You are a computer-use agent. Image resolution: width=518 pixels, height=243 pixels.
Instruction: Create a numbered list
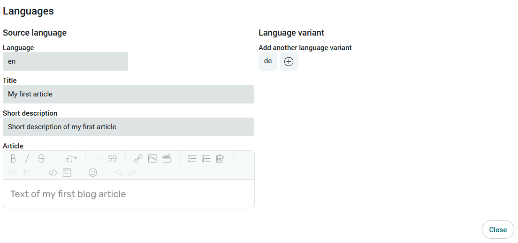[x=206, y=159]
